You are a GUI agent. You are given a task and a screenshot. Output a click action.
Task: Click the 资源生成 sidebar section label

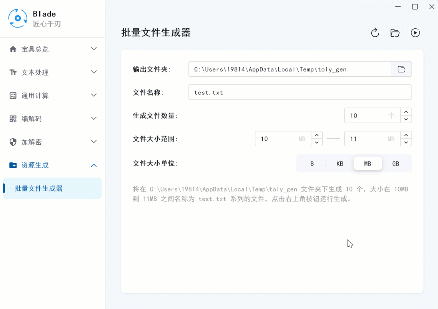click(35, 165)
